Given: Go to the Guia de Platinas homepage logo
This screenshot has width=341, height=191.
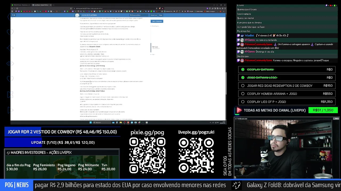Looking at the screenshot, I should click(x=86, y=15).
